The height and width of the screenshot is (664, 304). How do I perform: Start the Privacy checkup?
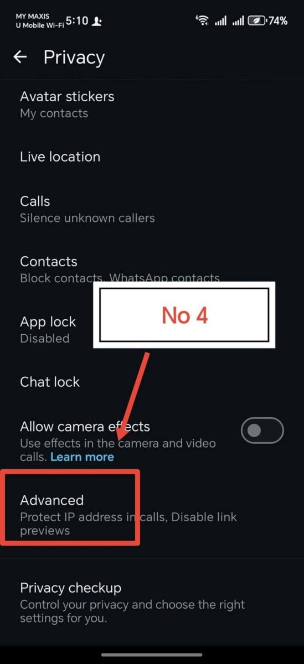click(152, 602)
